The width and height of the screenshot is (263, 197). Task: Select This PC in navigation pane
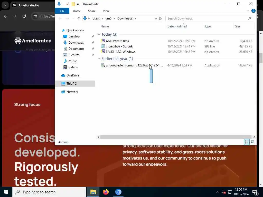pos(75,84)
